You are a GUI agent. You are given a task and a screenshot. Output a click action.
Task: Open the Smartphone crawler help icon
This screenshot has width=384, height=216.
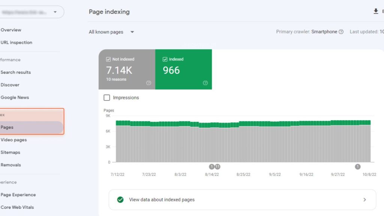(x=341, y=31)
